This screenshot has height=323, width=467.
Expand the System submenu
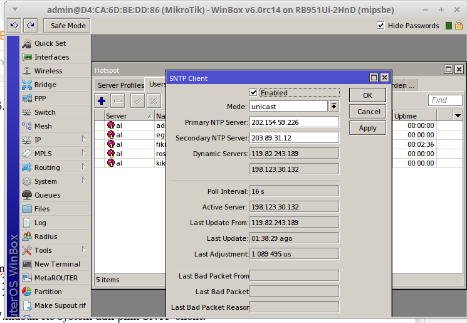[84, 181]
